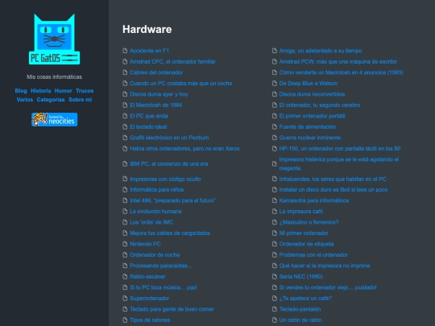The image size is (435, 326).
Task: Click document icon beside Tipos de ratones
Action: (125, 320)
